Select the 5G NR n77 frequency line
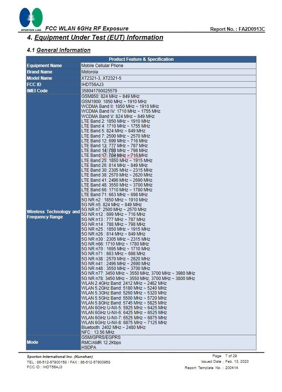 click(x=138, y=273)
